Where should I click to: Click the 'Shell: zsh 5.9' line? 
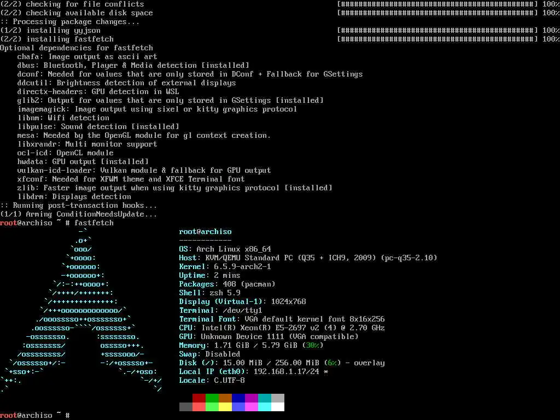pos(209,293)
